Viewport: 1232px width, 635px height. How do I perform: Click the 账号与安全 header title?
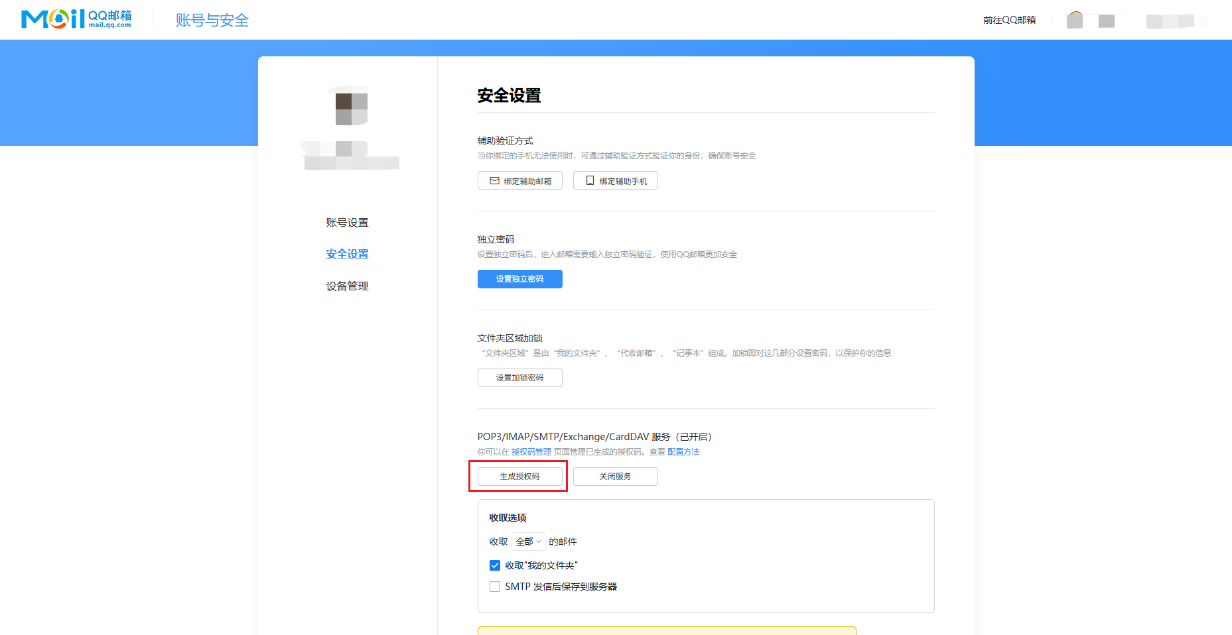[212, 21]
